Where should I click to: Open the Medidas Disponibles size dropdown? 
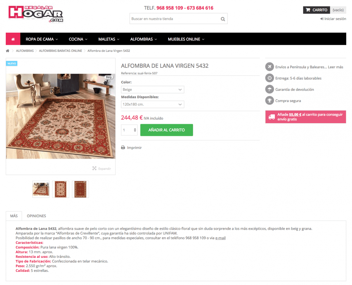[153, 104]
